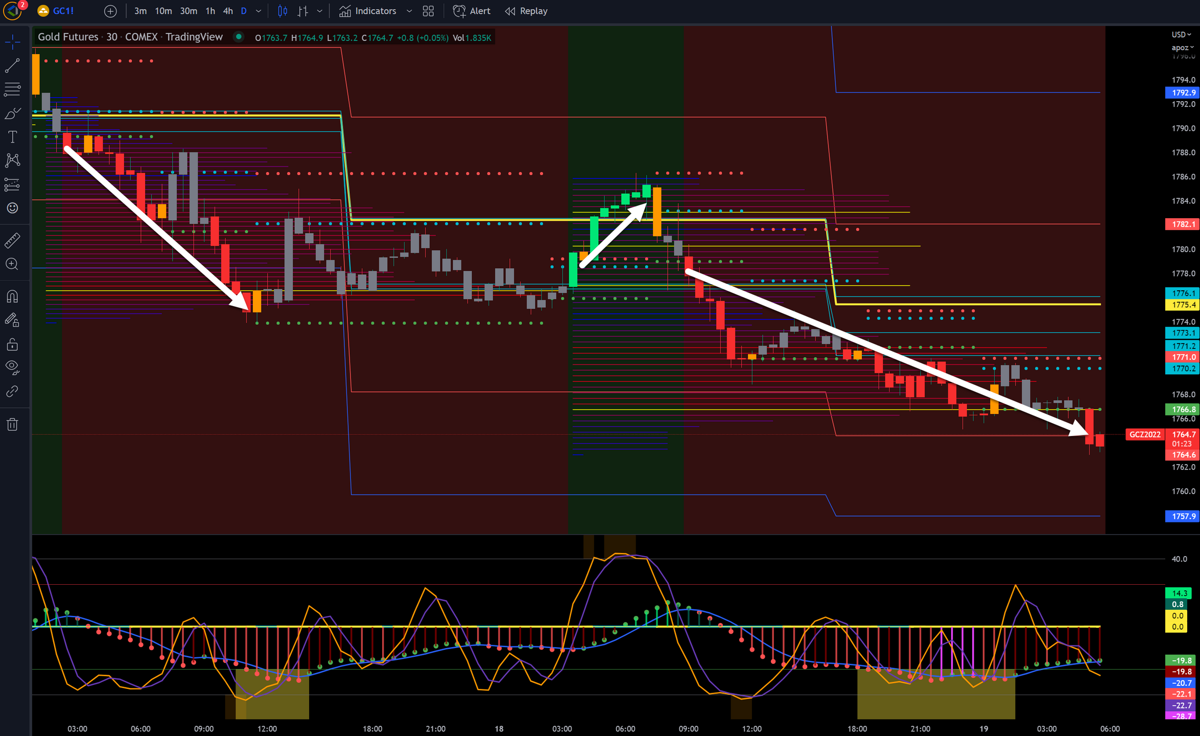The width and height of the screenshot is (1200, 736).
Task: Select the Text annotation tool
Action: [12, 136]
